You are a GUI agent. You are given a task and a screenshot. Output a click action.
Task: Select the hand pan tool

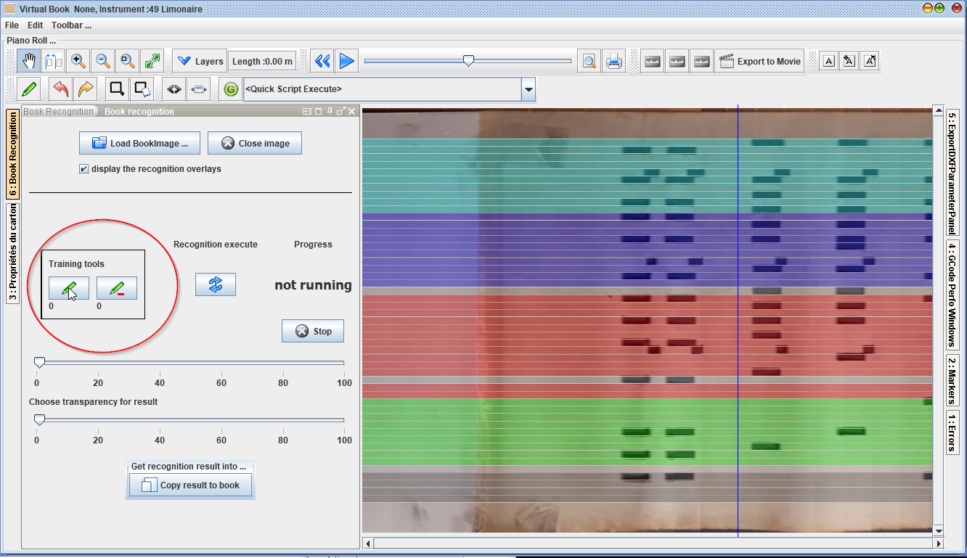[29, 61]
